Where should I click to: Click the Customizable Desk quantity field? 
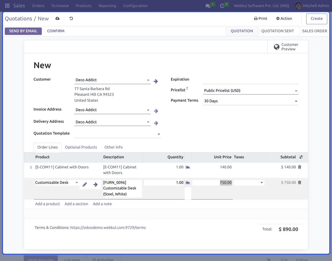click(x=164, y=183)
